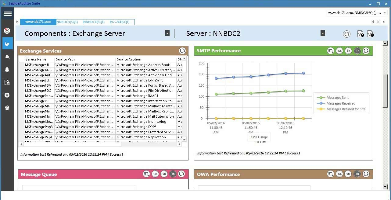Image resolution: width=391 pixels, height=200 pixels.
Task: Open the chart search reports sidebar icon
Action: (x=7, y=57)
